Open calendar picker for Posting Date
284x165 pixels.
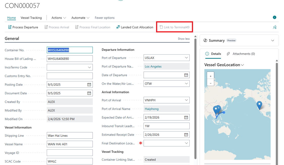tap(89, 85)
